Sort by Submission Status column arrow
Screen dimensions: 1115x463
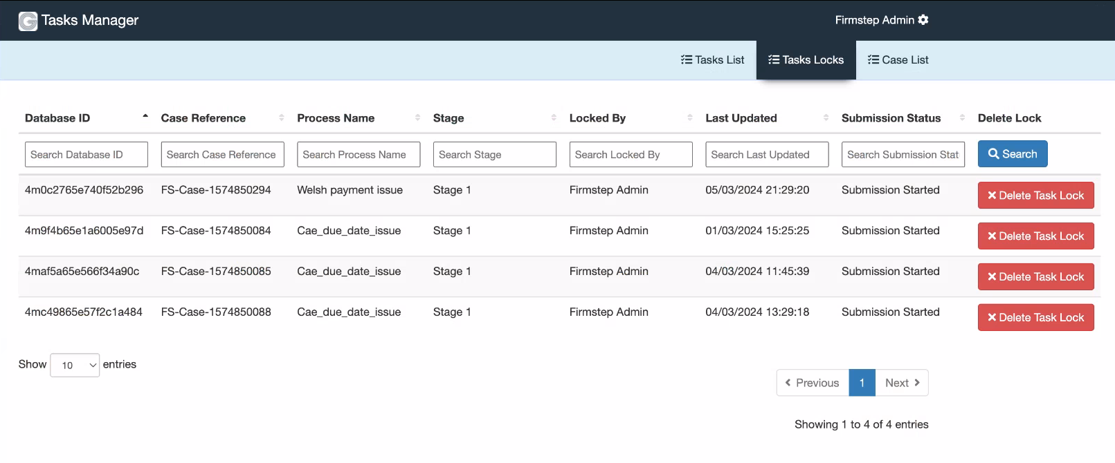[x=962, y=117]
